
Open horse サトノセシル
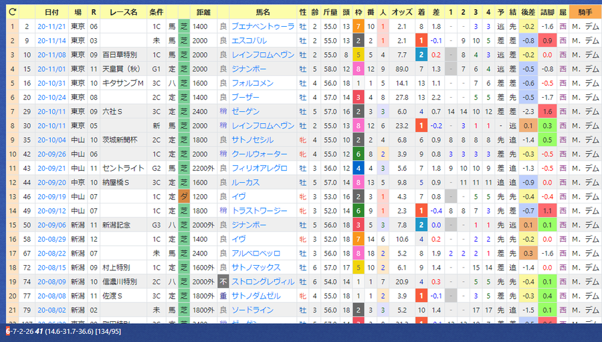[253, 140]
